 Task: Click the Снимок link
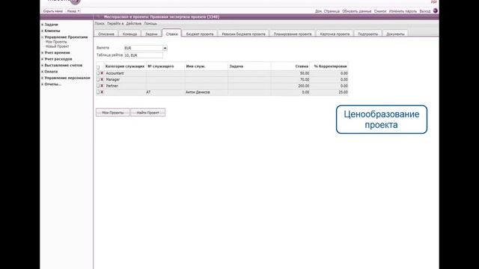(x=380, y=11)
